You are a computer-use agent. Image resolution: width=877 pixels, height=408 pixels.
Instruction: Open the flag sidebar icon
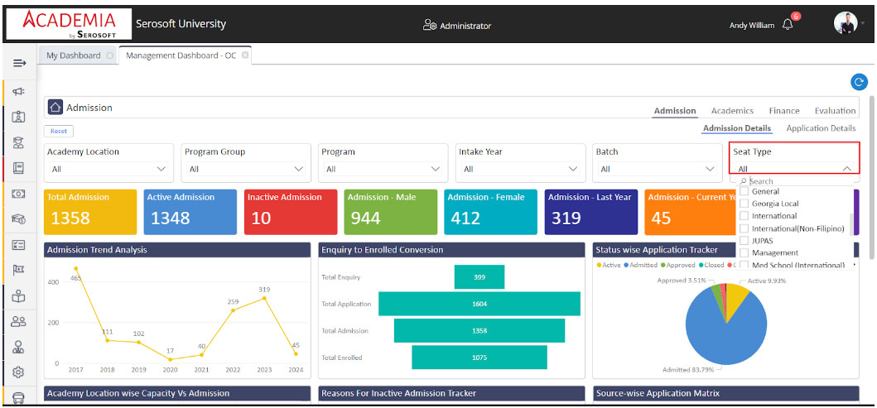click(18, 270)
